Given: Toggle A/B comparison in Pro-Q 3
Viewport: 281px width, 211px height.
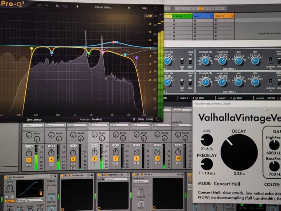Looking at the screenshot, I should point(57,6).
